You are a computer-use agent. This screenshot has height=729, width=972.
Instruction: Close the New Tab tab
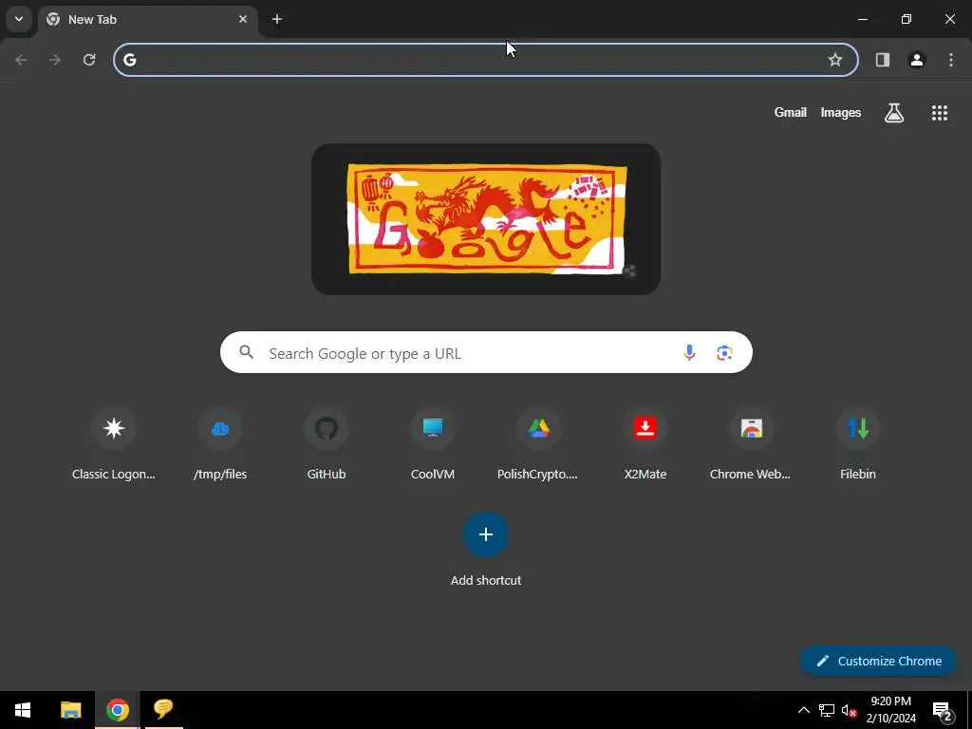(x=243, y=19)
